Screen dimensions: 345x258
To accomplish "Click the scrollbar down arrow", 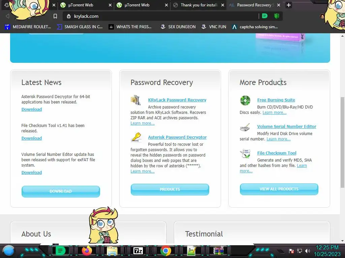I will [342, 241].
